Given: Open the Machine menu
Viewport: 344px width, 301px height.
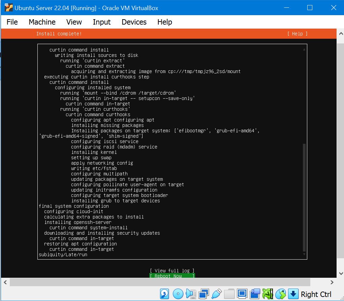Looking at the screenshot, I should [42, 22].
